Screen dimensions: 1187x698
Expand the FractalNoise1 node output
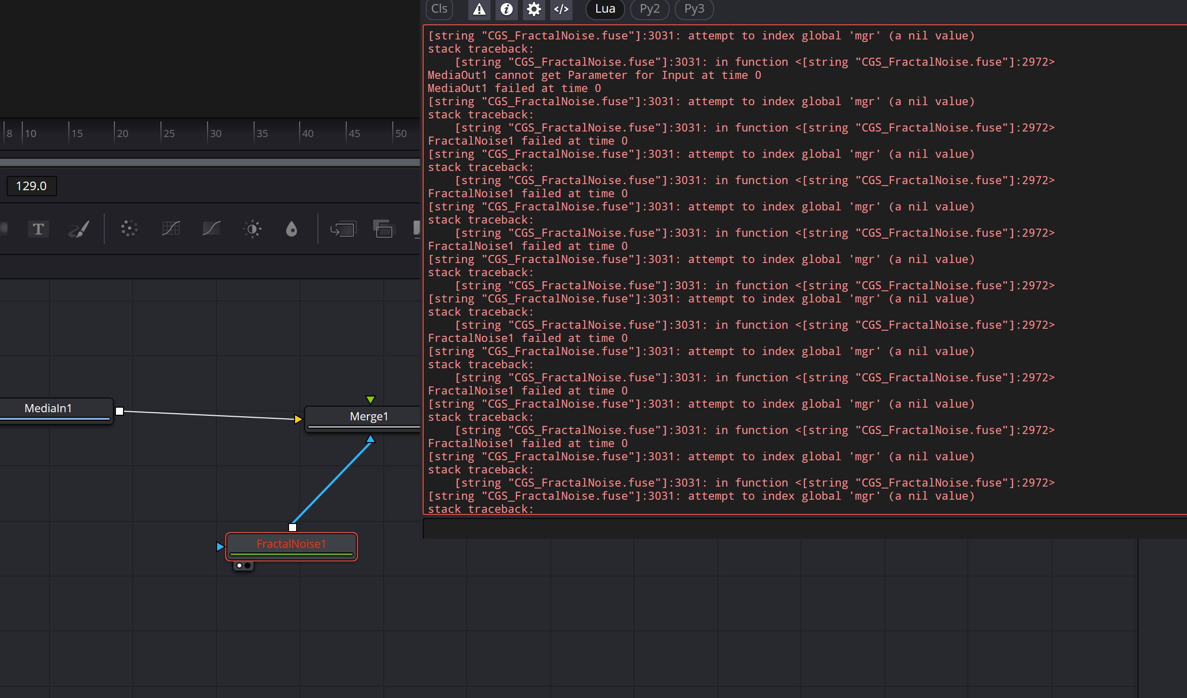[x=292, y=527]
